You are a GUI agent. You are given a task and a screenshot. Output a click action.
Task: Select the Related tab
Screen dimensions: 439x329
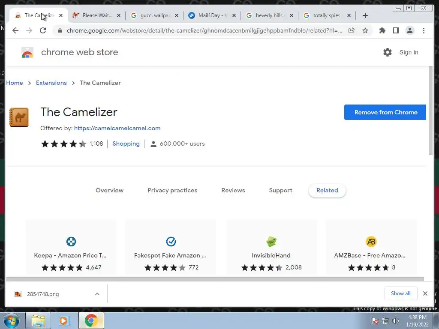click(x=327, y=190)
